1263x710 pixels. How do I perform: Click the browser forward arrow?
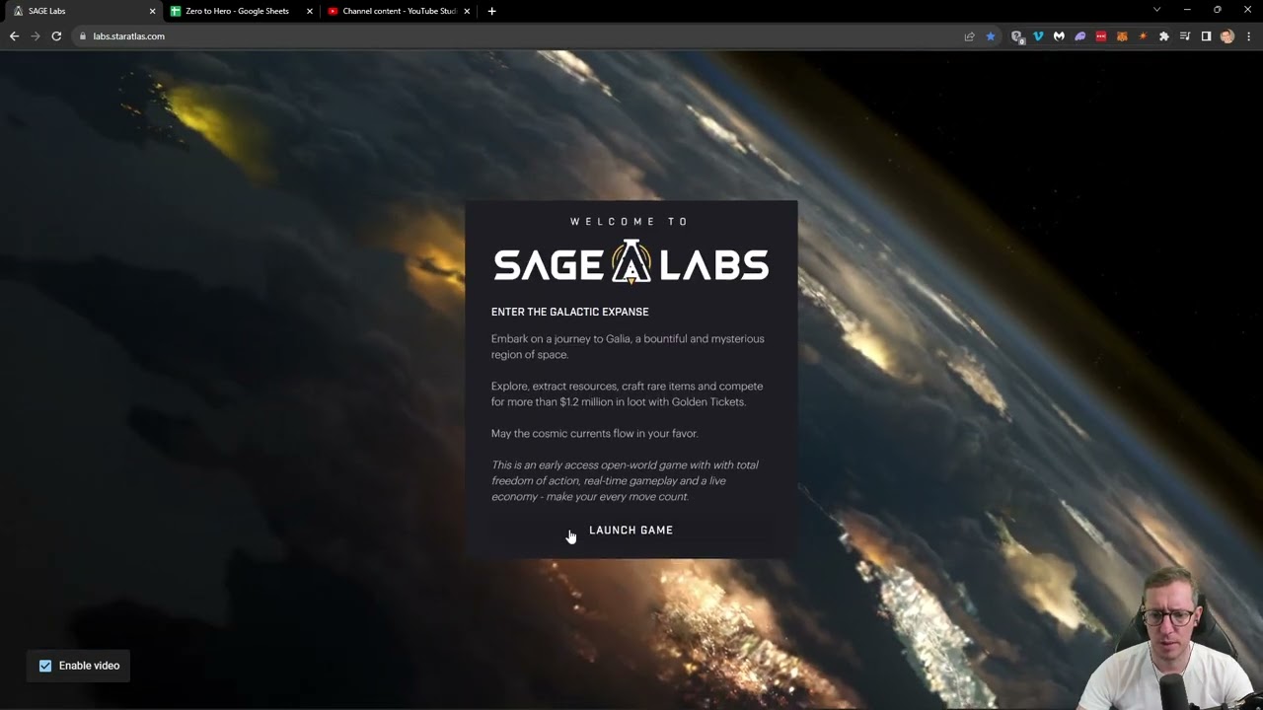tap(36, 36)
